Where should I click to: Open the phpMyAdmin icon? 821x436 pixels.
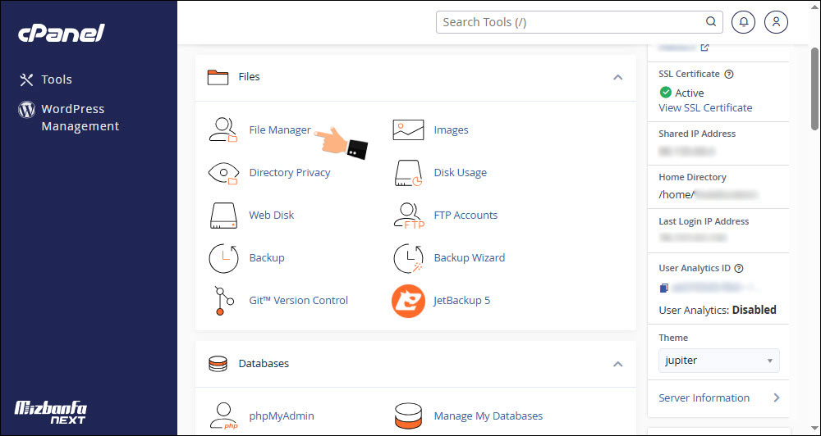point(223,416)
